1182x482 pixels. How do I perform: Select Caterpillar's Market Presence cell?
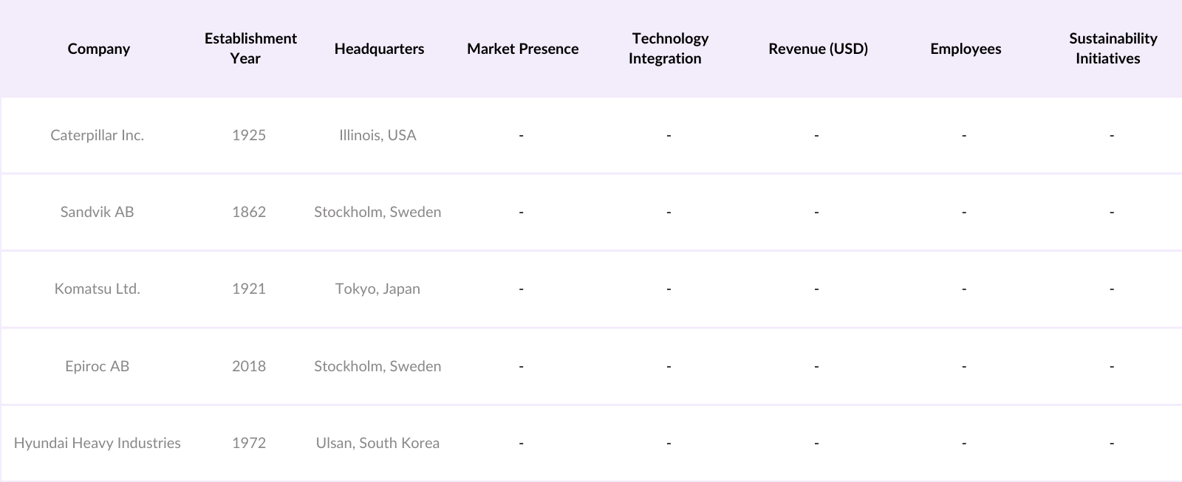pos(522,135)
